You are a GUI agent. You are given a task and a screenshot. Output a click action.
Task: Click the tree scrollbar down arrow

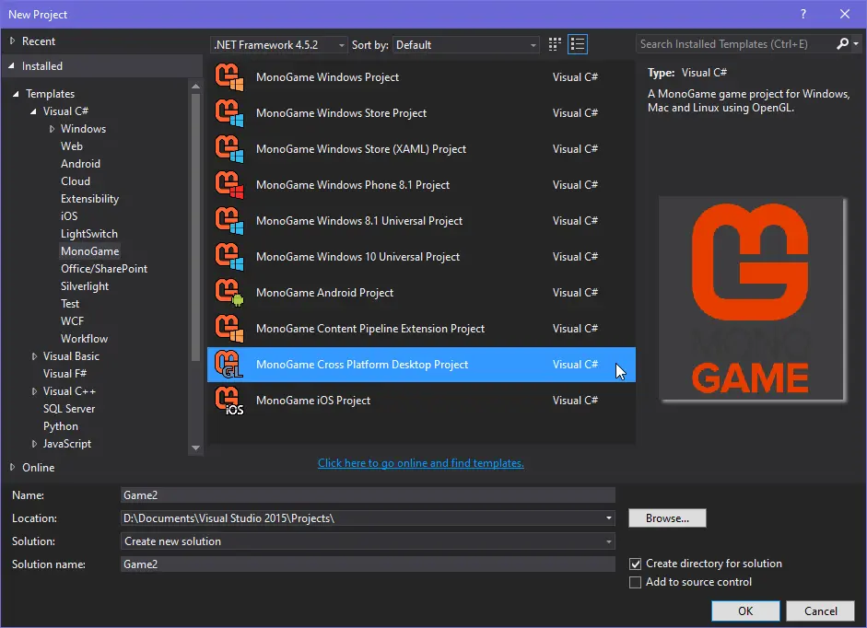(195, 448)
